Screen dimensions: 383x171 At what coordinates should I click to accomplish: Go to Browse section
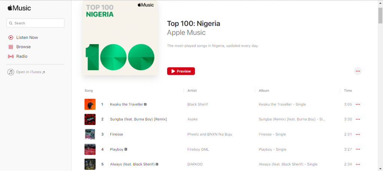[x=23, y=47]
